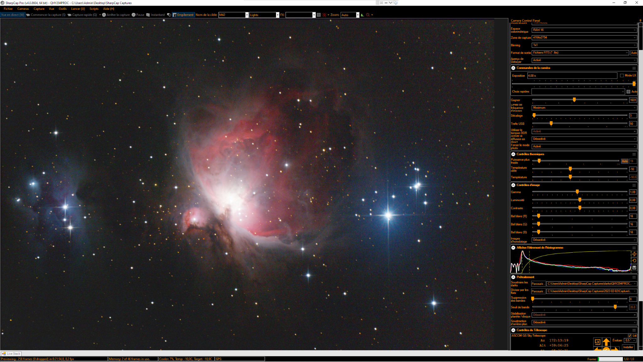Open the Zone de capture resolution dropdown

[x=584, y=38]
